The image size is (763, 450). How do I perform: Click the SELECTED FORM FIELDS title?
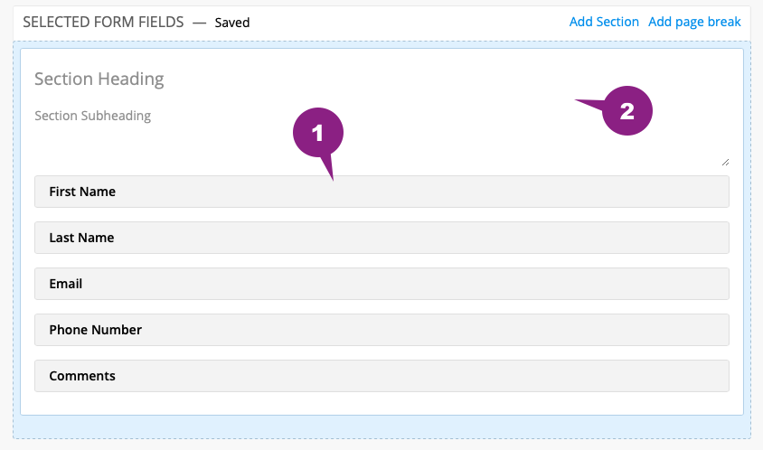[103, 23]
